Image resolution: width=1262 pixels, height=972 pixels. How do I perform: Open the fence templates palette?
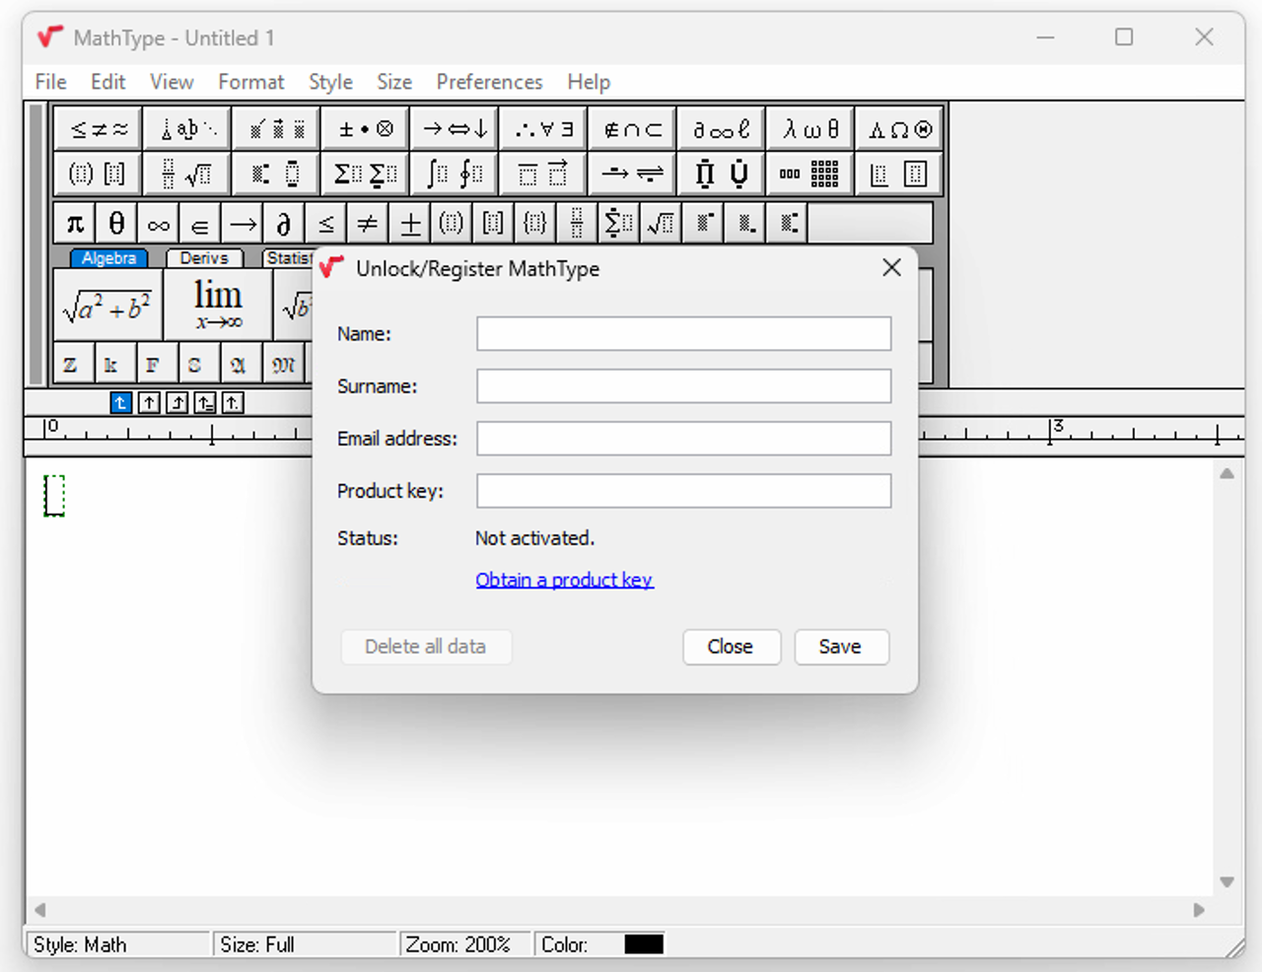tap(99, 174)
